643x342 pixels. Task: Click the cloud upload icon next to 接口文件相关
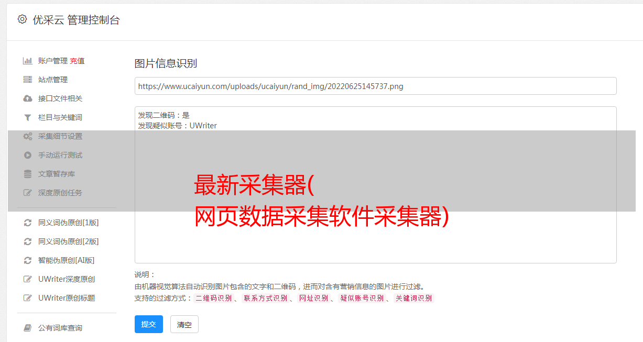28,98
